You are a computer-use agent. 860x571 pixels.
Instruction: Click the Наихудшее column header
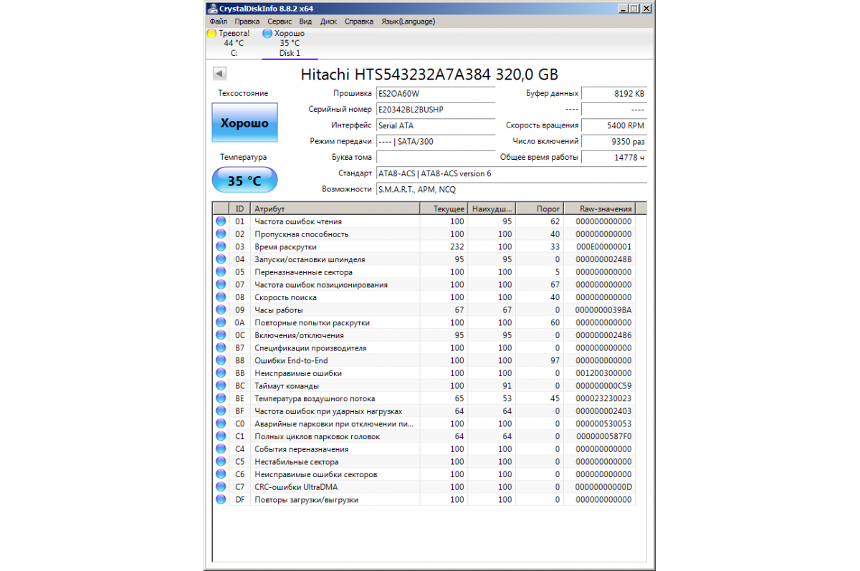tap(491, 208)
